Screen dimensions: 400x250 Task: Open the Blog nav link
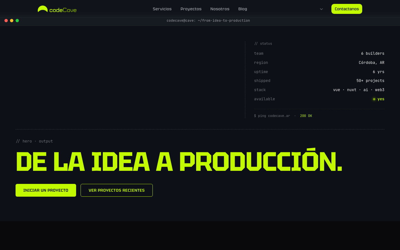pos(243,9)
